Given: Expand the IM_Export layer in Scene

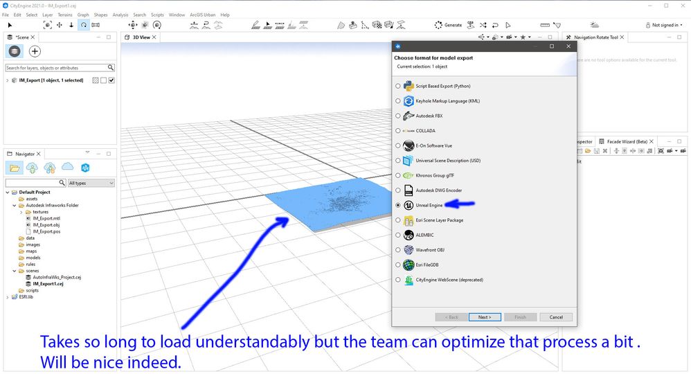Looking at the screenshot, I should tap(8, 80).
